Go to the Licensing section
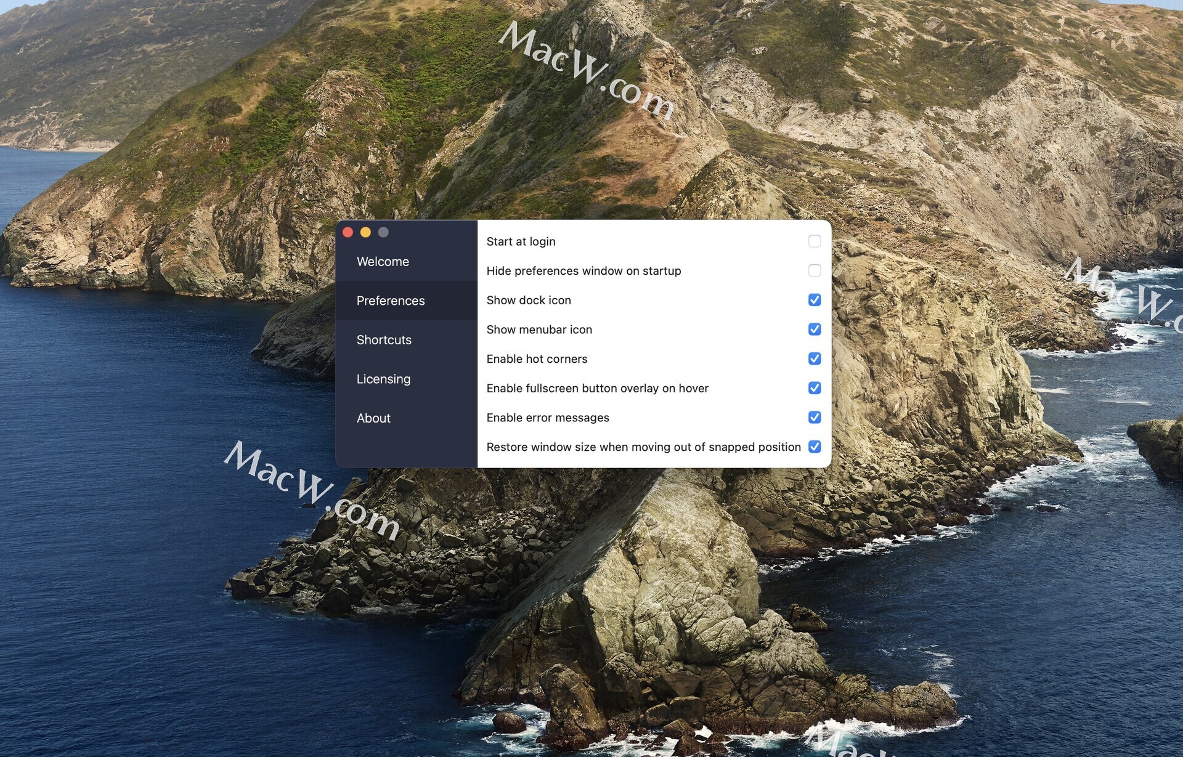 (383, 379)
